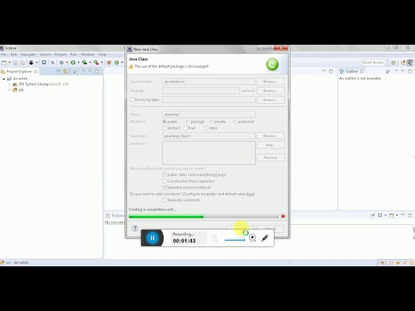Click the recorder webcam icon
Viewport: 415px width, 311px height.
(252, 238)
